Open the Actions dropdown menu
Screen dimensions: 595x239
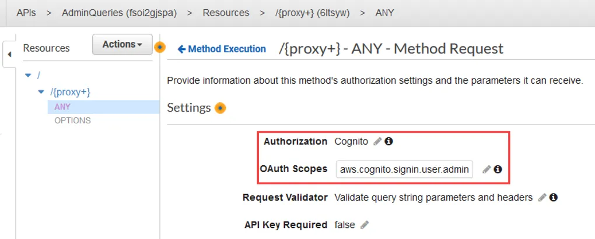(x=122, y=45)
